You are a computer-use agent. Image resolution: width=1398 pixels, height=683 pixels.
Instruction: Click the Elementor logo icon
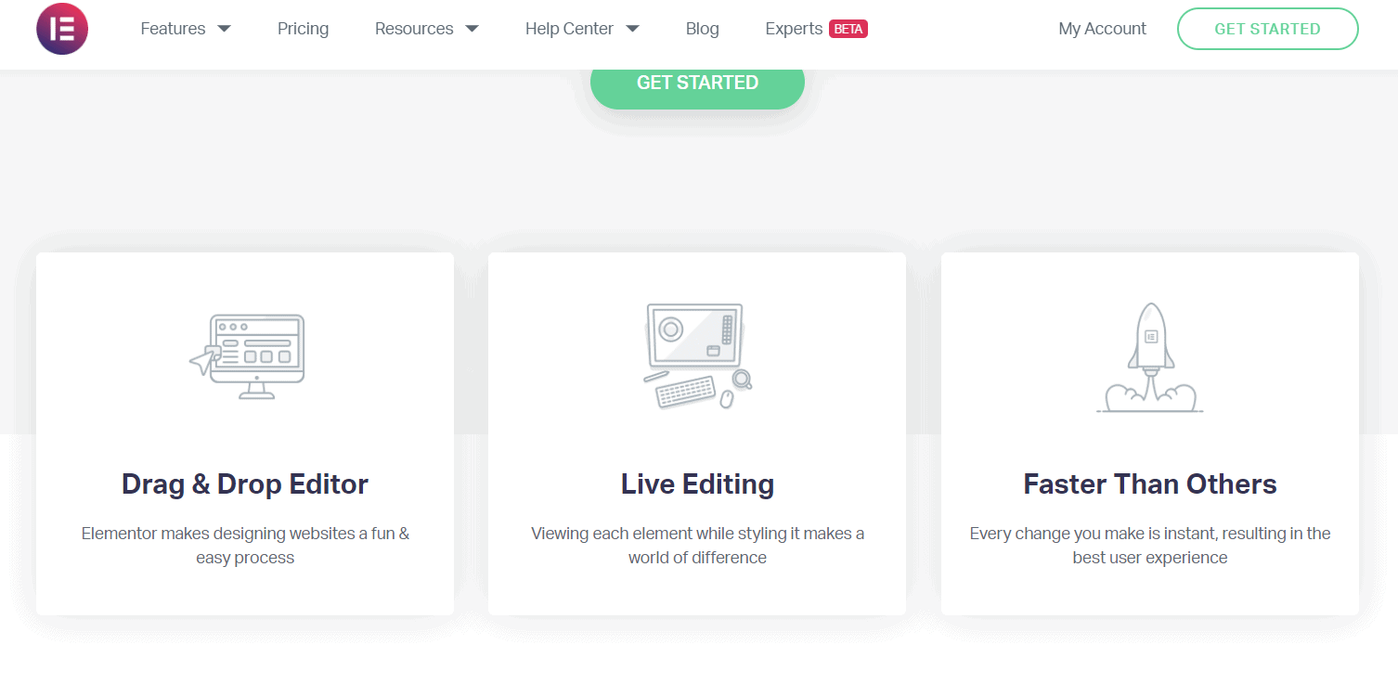click(62, 29)
